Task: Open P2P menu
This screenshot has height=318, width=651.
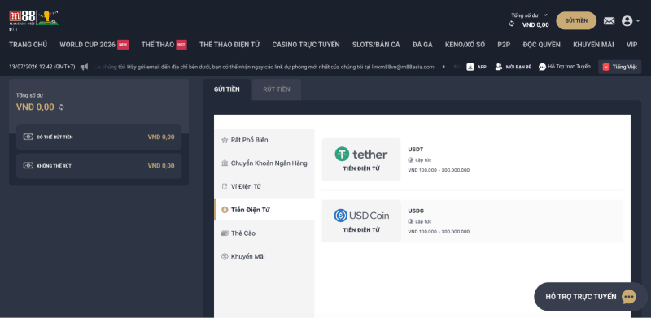Action: pos(504,45)
